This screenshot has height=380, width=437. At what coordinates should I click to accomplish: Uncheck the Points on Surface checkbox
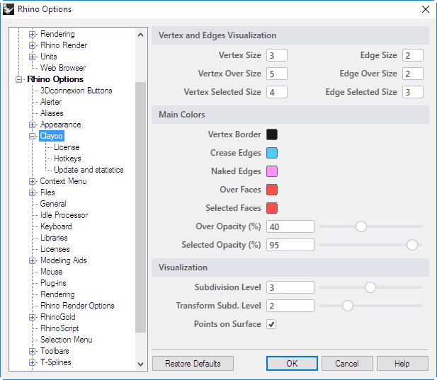(271, 324)
